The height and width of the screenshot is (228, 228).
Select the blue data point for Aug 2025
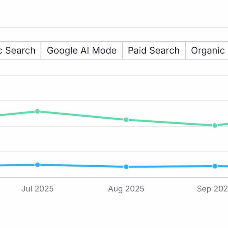pos(126,167)
